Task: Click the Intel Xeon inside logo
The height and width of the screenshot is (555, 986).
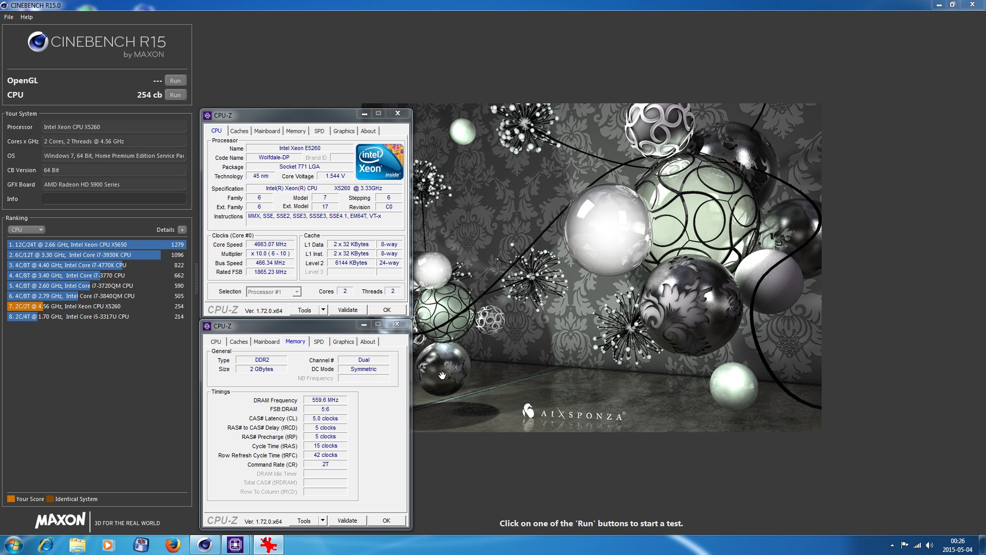Action: tap(380, 162)
